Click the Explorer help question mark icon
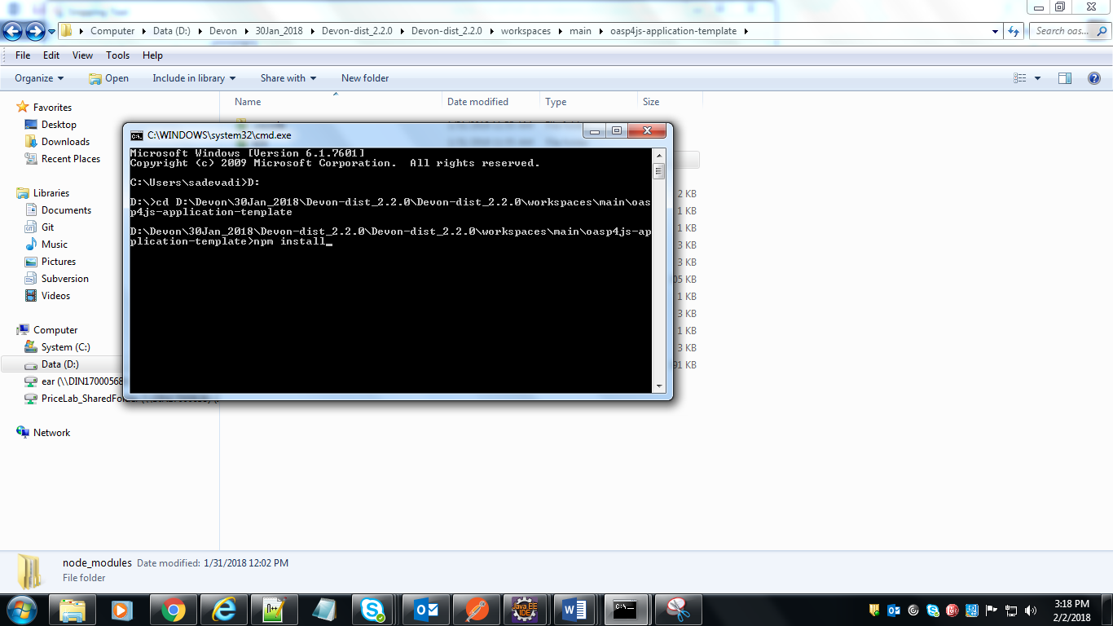Screen dimensions: 1113x626 coord(1094,78)
